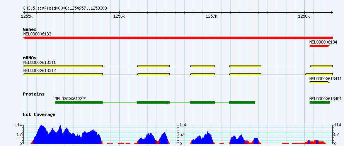Click the 1257k ruler tick label

coord(211,17)
